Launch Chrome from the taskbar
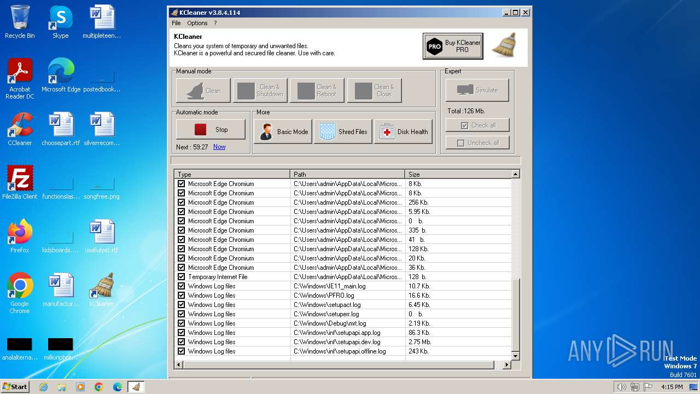 tap(99, 387)
